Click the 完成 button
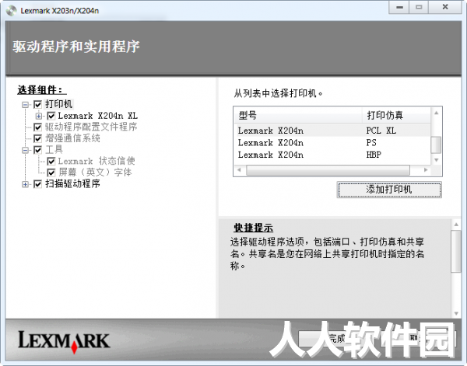 click(336, 338)
